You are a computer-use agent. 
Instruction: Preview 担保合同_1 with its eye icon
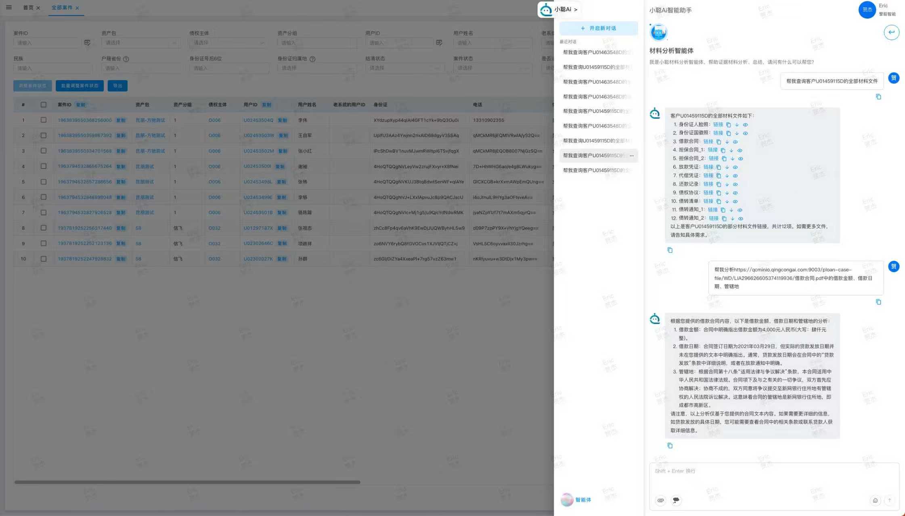[x=740, y=150]
